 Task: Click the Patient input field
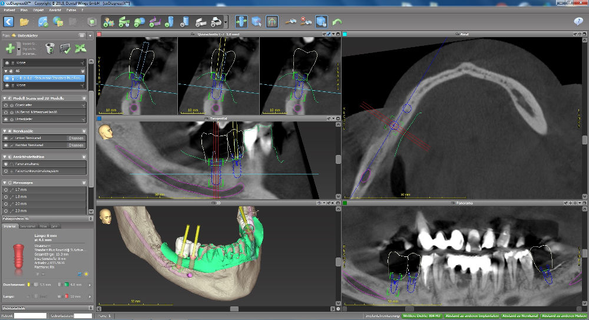click(x=29, y=316)
